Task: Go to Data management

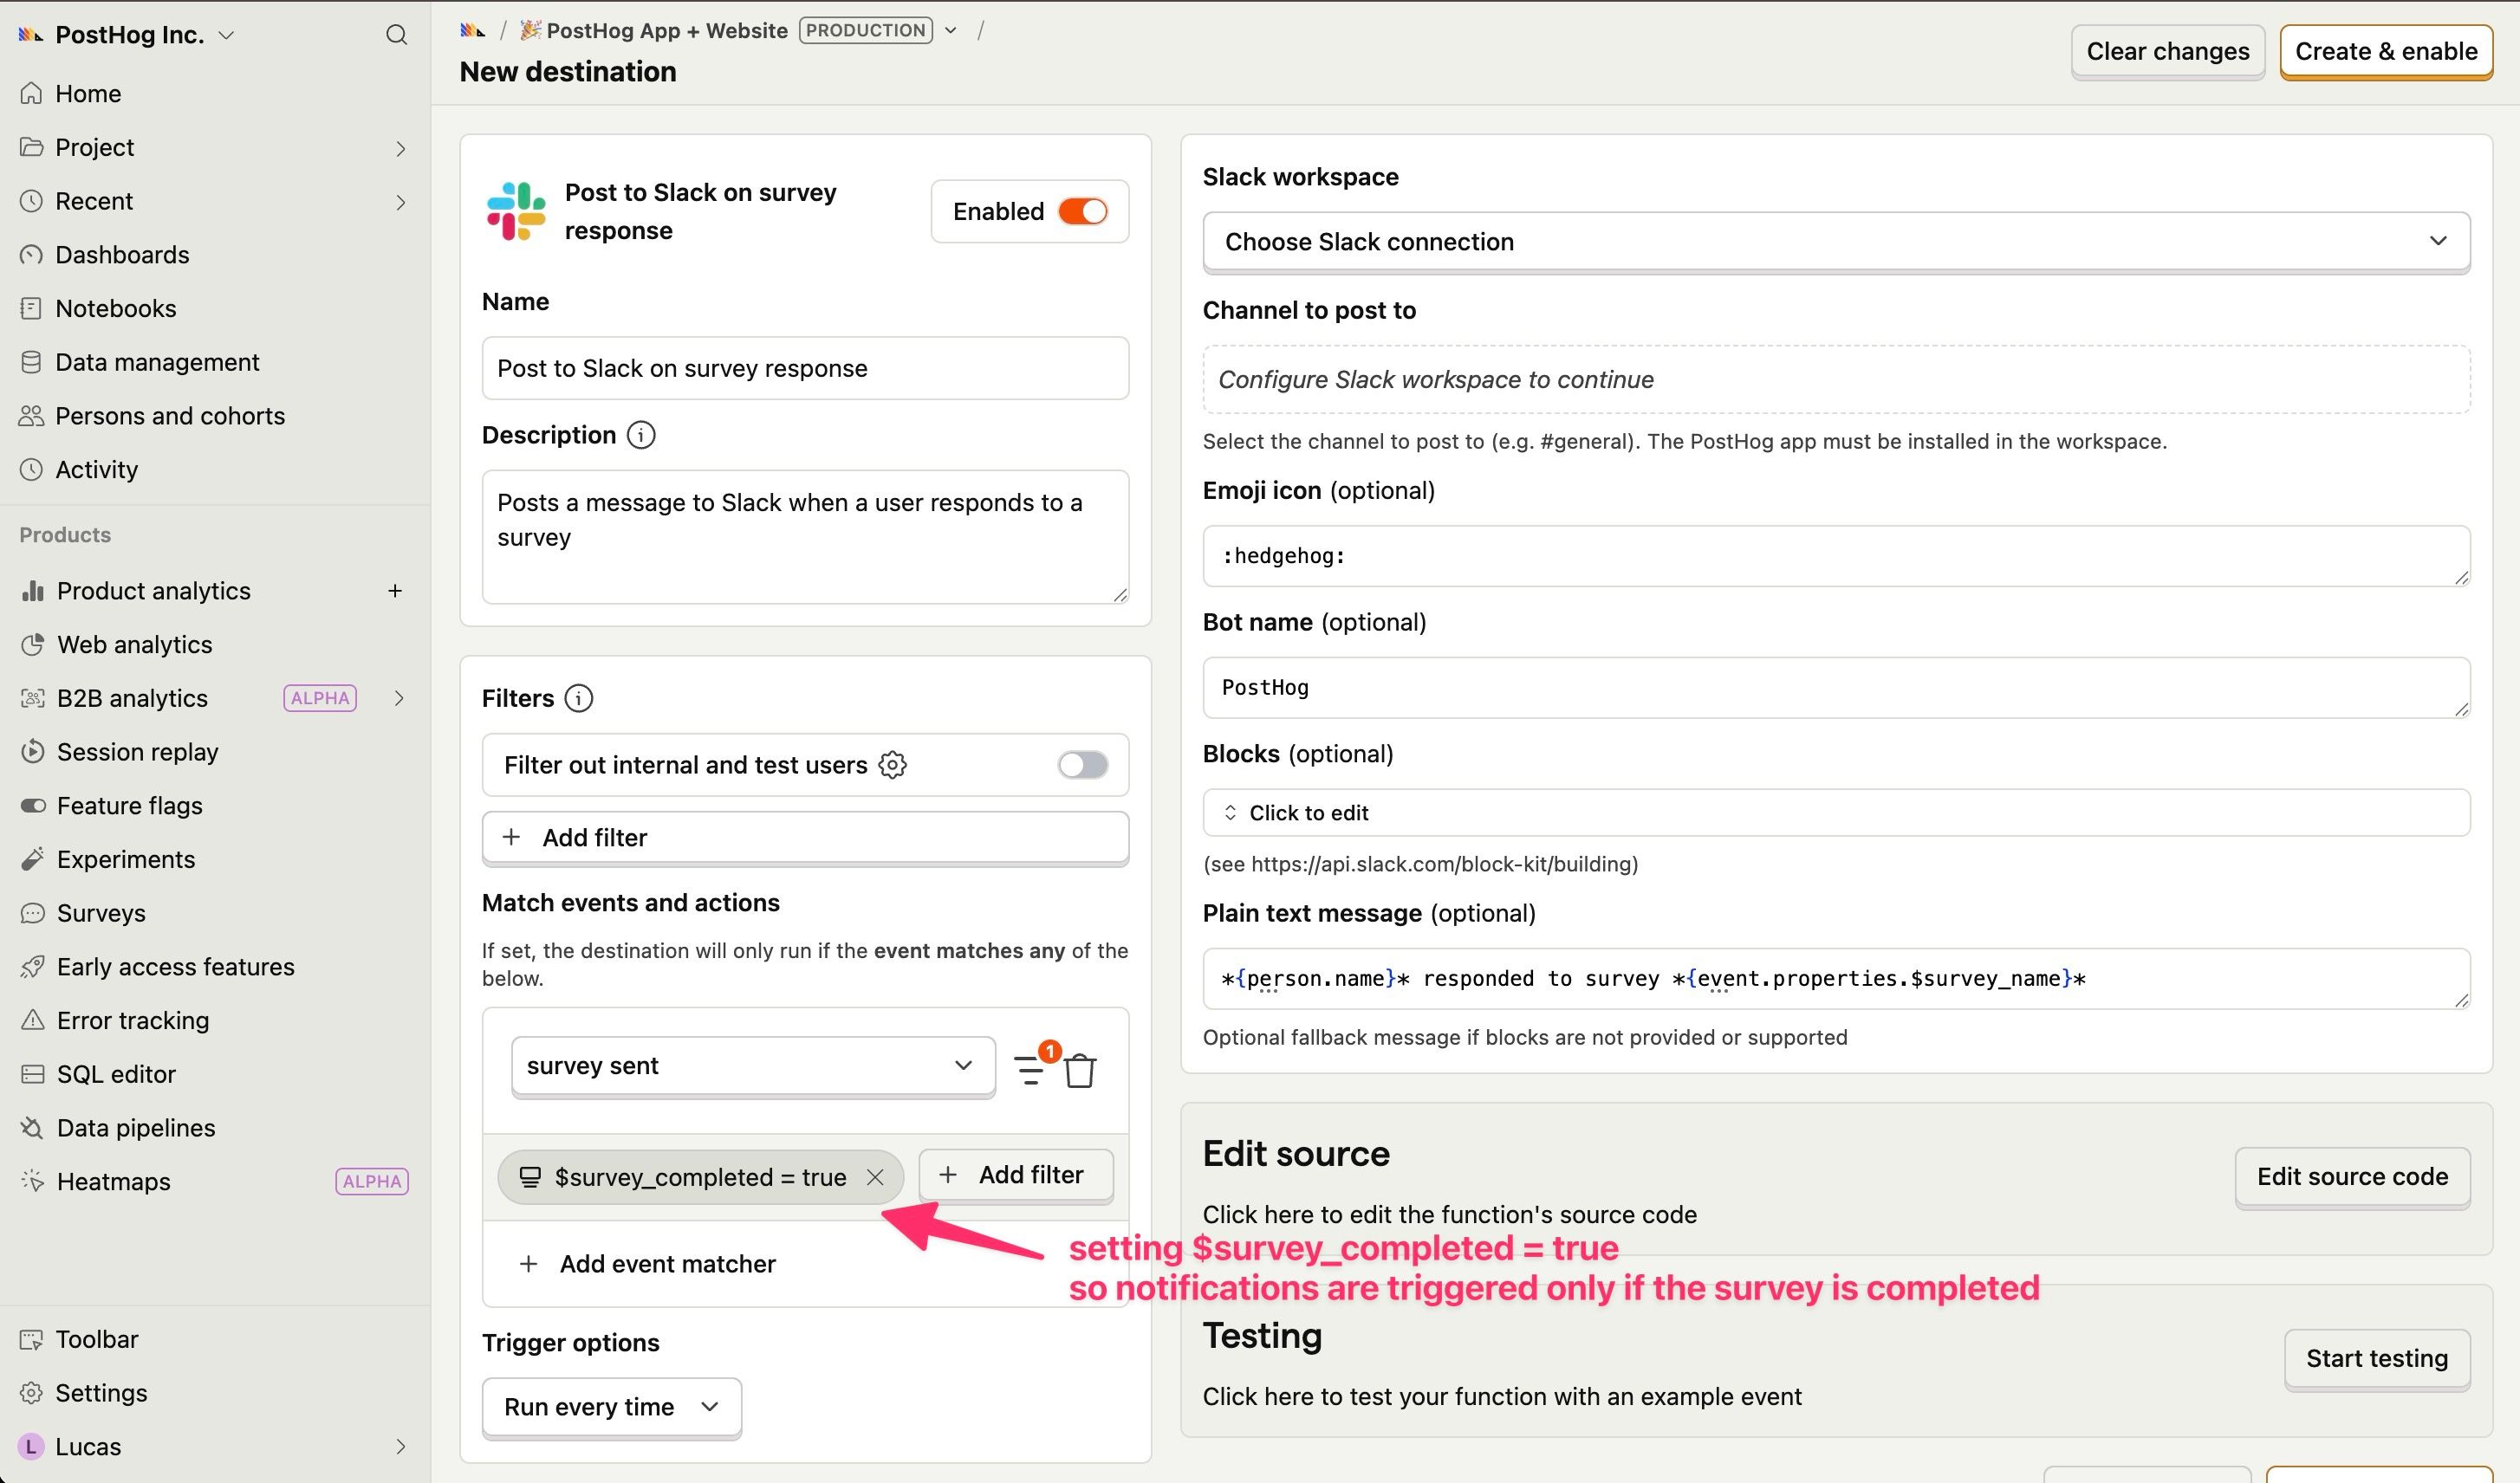Action: (x=157, y=362)
